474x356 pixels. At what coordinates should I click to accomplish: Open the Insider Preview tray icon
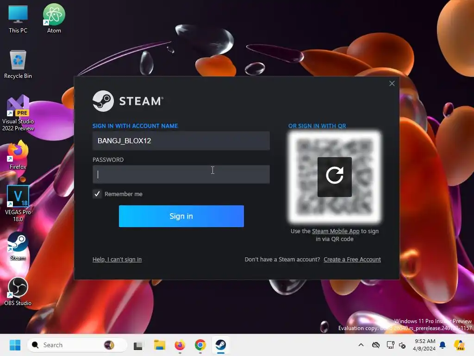point(459,345)
